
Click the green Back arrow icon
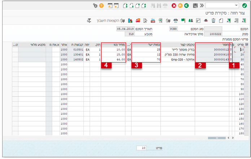pos(186,6)
